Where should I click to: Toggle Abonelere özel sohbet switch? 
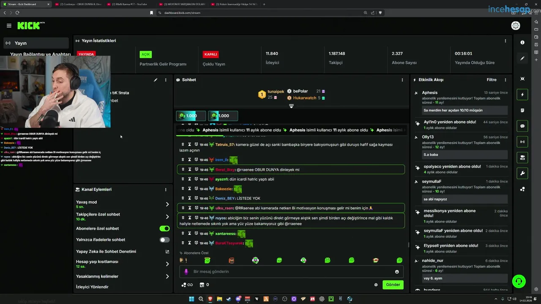(164, 228)
